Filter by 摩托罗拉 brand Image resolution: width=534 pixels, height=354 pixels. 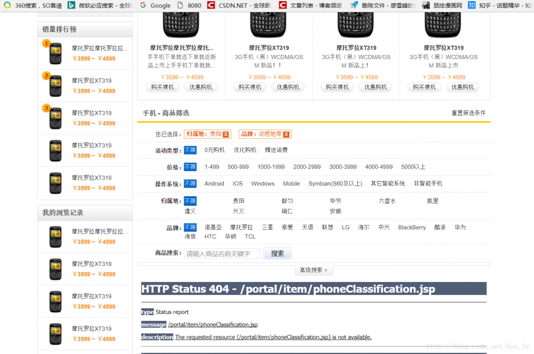tap(241, 228)
